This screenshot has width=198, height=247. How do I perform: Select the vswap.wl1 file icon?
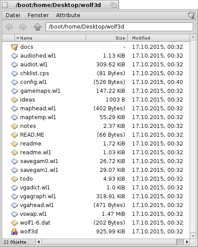(x=14, y=214)
